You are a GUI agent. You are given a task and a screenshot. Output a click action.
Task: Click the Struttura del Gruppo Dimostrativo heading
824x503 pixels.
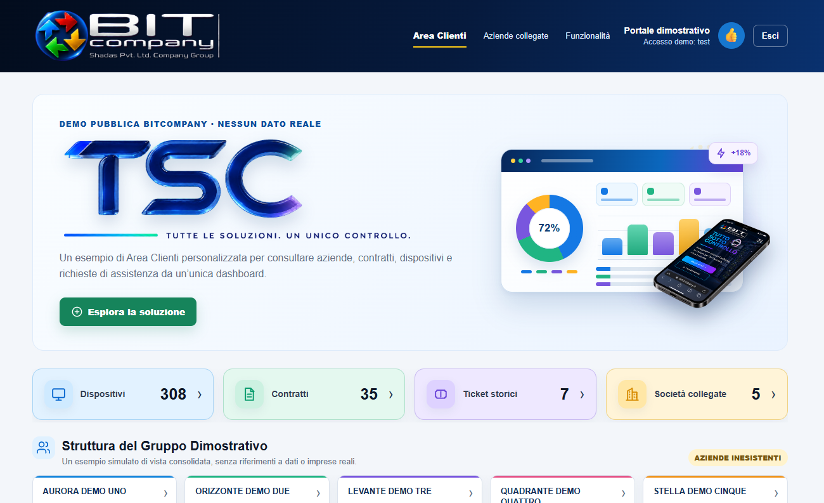pos(165,446)
